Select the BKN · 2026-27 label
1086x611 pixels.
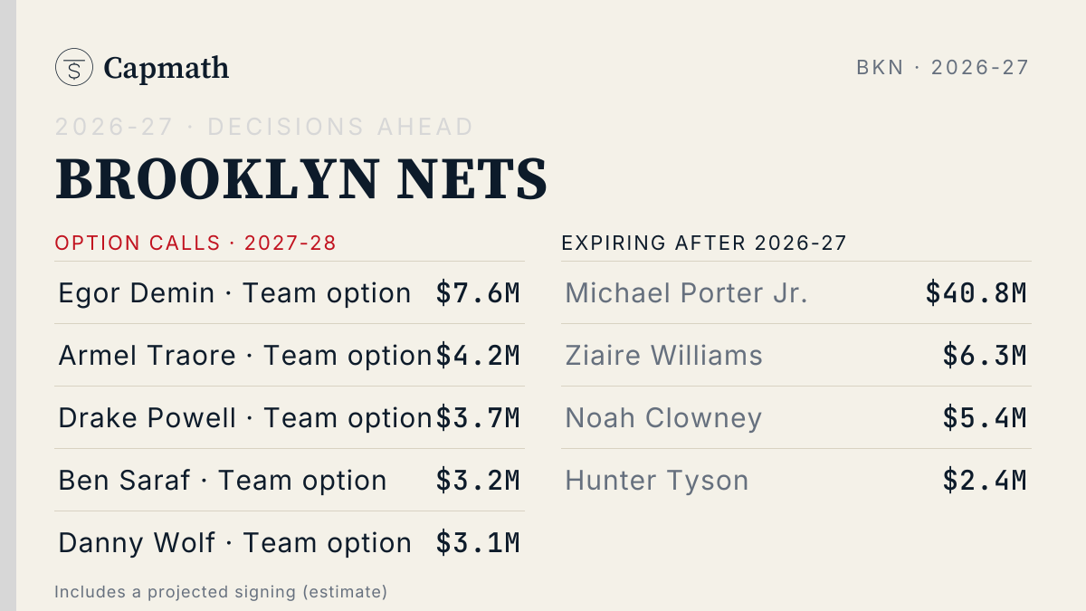point(943,67)
